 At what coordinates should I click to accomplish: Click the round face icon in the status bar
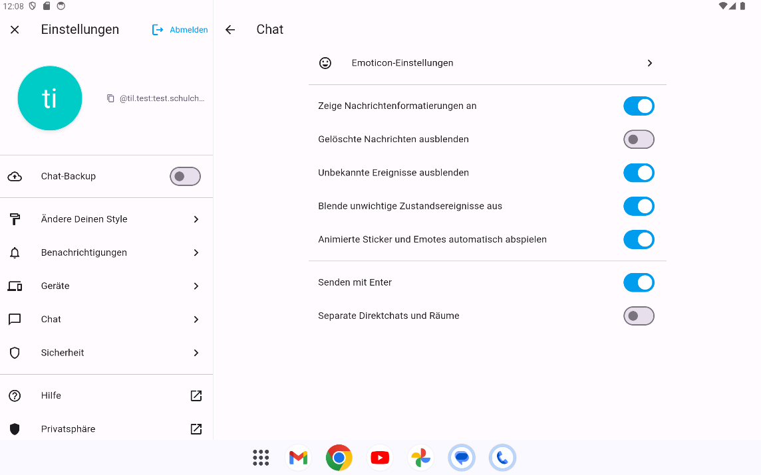pyautogui.click(x=61, y=6)
